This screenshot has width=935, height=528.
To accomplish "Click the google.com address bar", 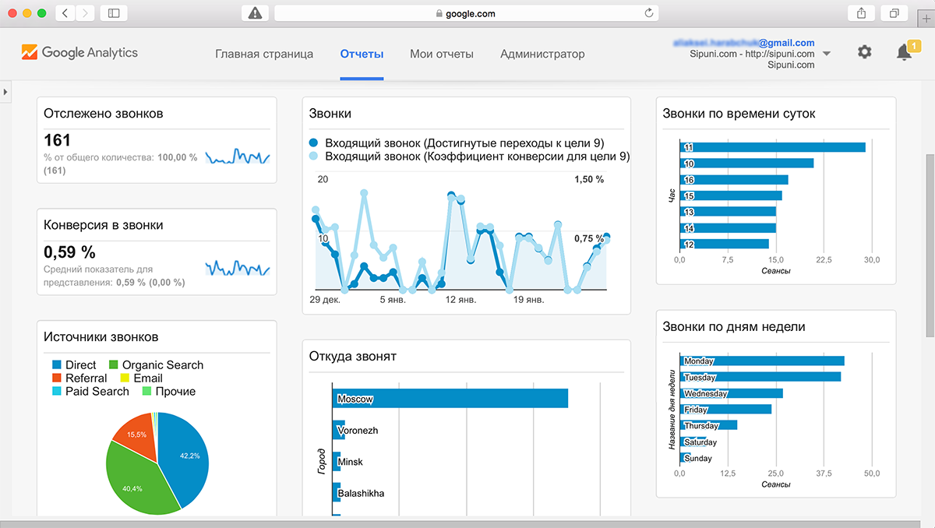I will click(x=467, y=13).
